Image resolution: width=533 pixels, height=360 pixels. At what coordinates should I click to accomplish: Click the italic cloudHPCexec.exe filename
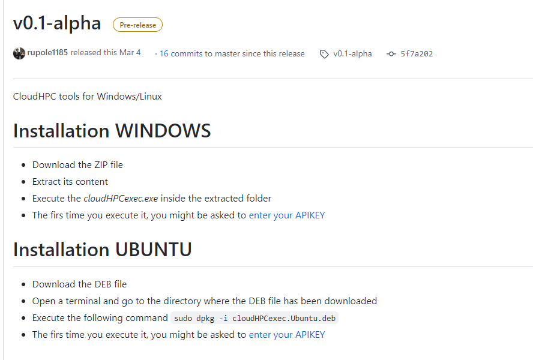121,199
